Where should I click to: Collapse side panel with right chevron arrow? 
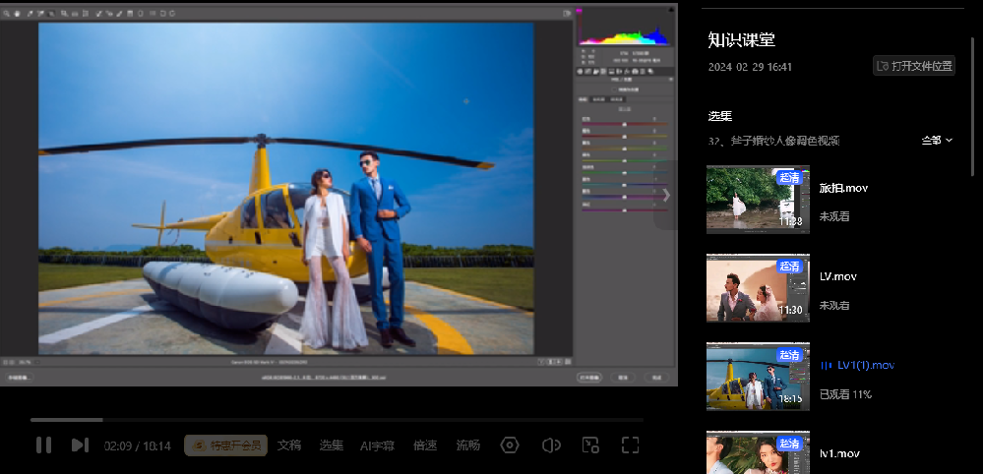pos(666,195)
